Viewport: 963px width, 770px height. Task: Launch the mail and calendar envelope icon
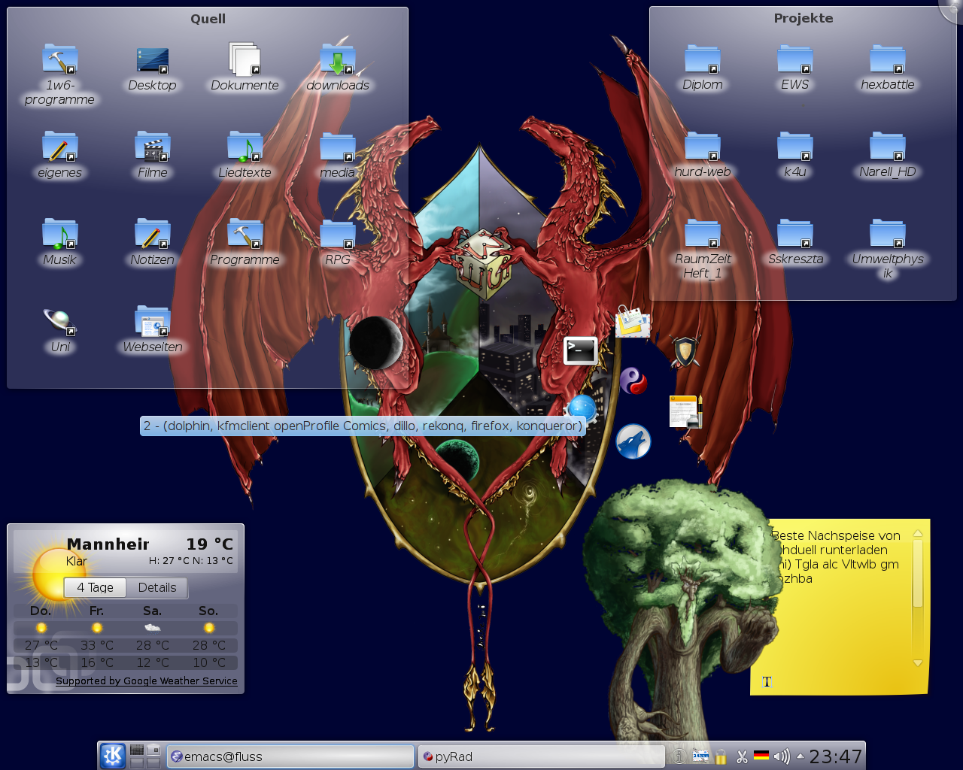[632, 322]
